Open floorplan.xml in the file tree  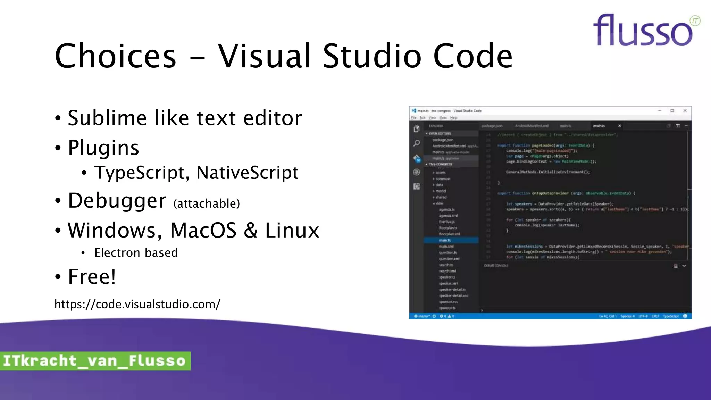[449, 234]
